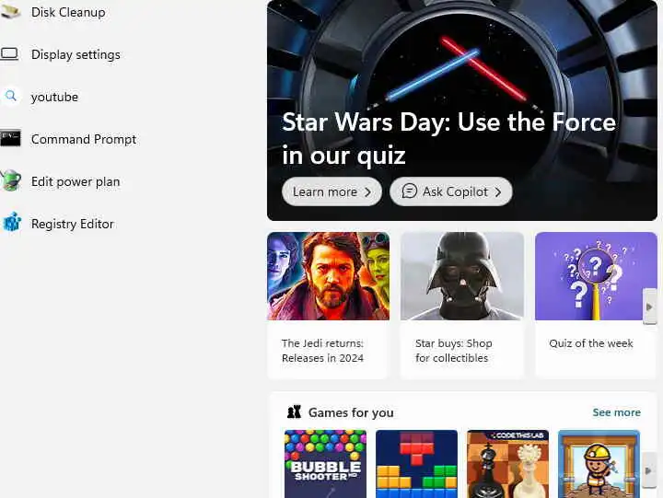Click the Learn more button
Viewport: 663px width, 498px height.
331,192
